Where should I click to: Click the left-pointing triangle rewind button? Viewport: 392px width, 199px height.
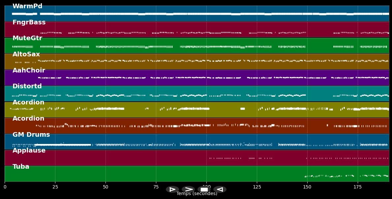pos(220,189)
